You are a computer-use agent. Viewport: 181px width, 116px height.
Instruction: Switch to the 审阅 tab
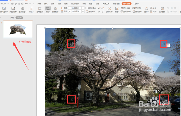point(84,4)
